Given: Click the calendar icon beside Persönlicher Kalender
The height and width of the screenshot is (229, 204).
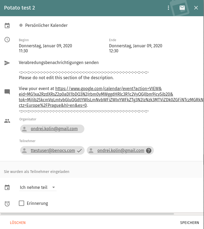Looking at the screenshot, I should (x=7, y=26).
